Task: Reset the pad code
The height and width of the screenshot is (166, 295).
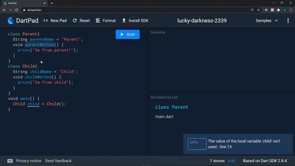Action: tap(81, 20)
